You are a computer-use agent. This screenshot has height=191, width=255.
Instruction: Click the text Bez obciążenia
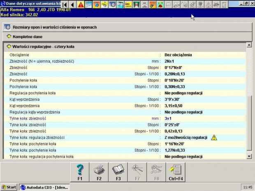pos(178,55)
